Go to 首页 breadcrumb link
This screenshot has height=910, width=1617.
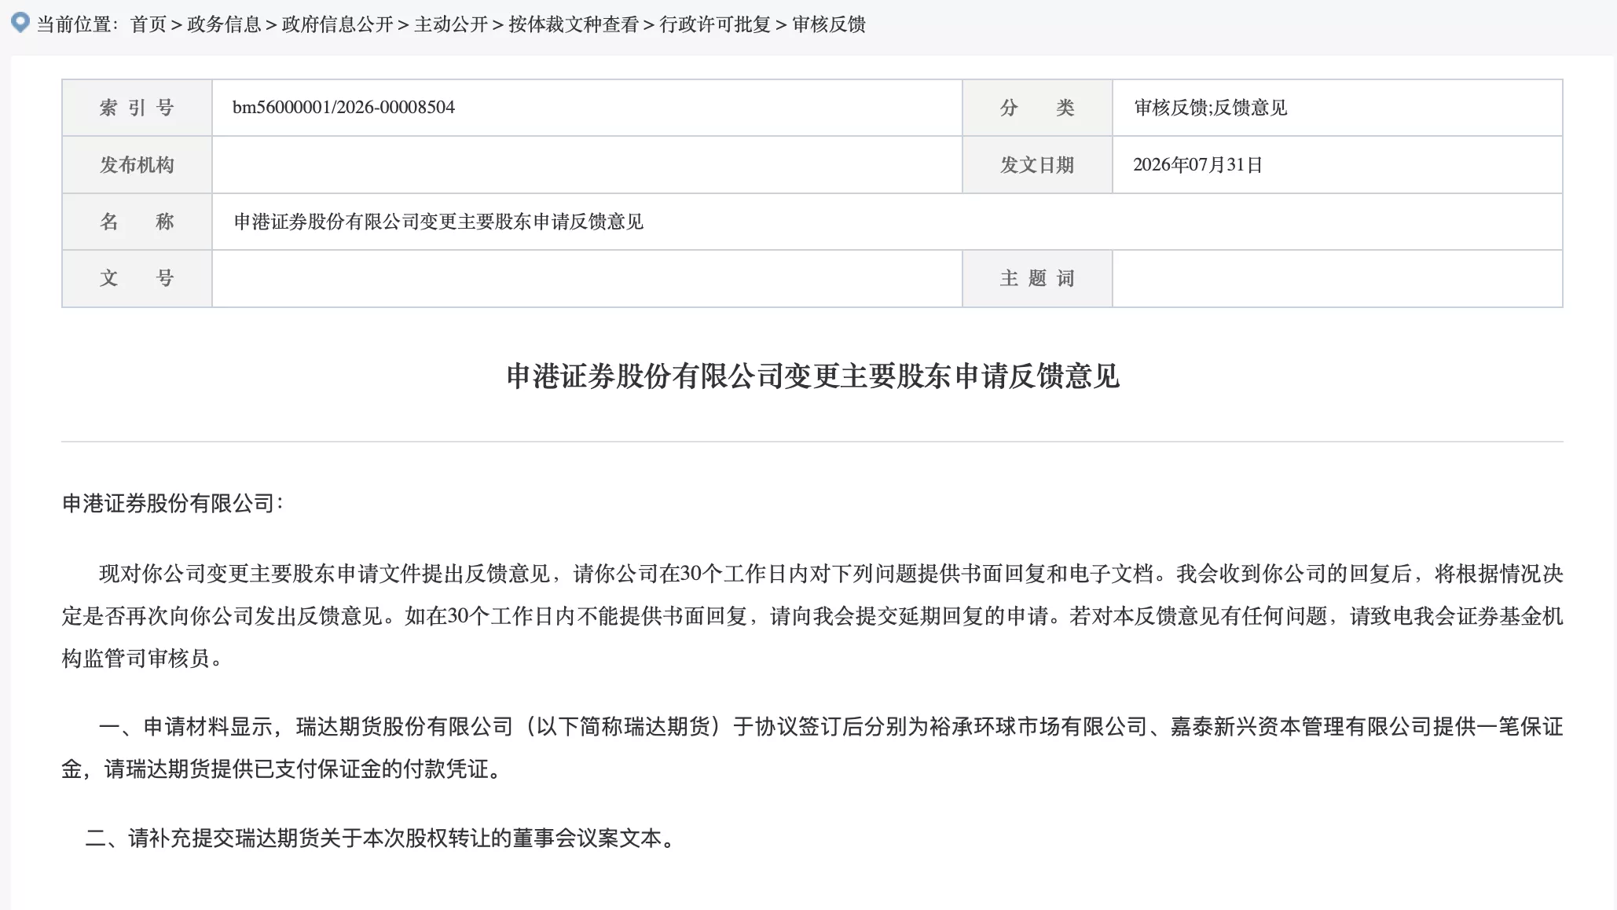[148, 24]
